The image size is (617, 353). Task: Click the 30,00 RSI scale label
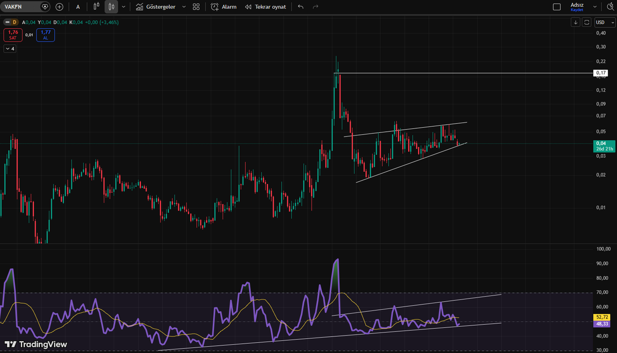coord(602,350)
